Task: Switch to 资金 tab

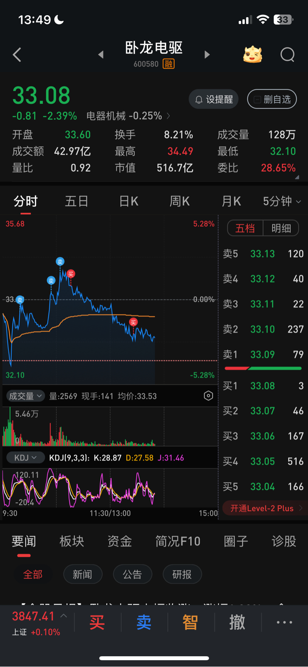Action: coord(120,541)
